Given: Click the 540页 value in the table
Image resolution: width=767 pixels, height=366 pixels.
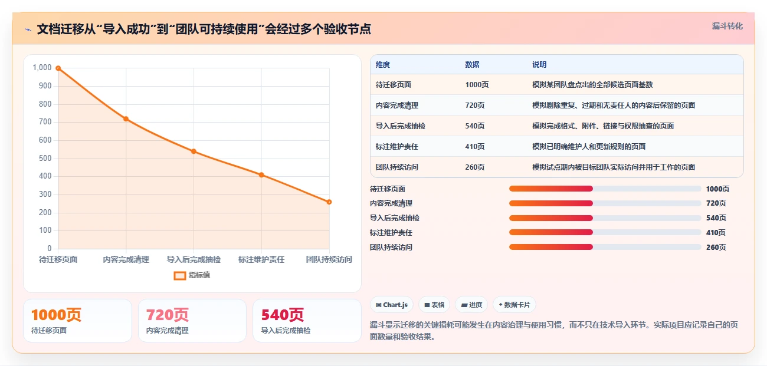Looking at the screenshot, I should click(x=475, y=126).
